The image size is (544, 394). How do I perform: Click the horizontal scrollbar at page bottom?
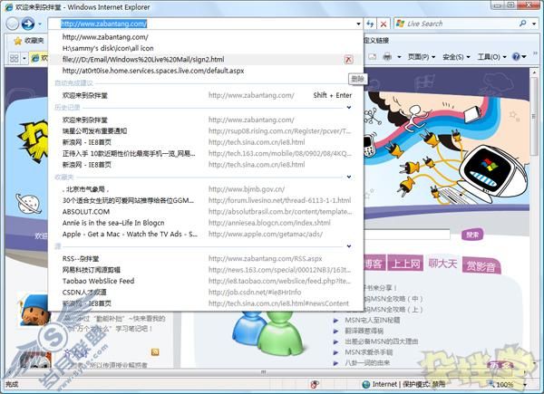click(264, 372)
